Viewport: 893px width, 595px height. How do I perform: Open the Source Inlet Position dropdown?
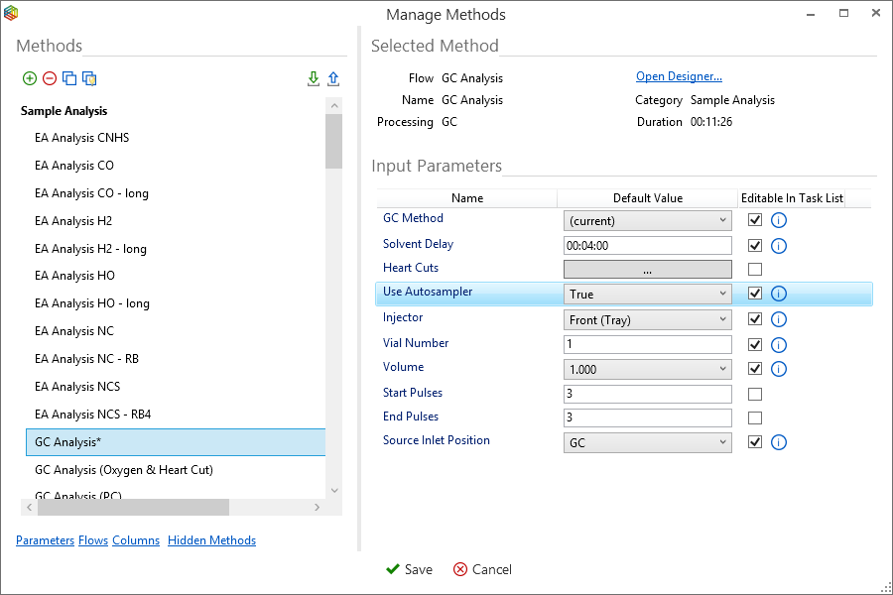(647, 442)
